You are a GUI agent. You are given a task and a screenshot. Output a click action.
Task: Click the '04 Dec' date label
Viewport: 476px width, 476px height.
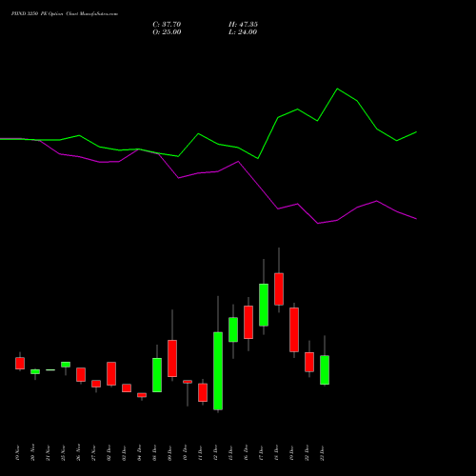coord(139,452)
